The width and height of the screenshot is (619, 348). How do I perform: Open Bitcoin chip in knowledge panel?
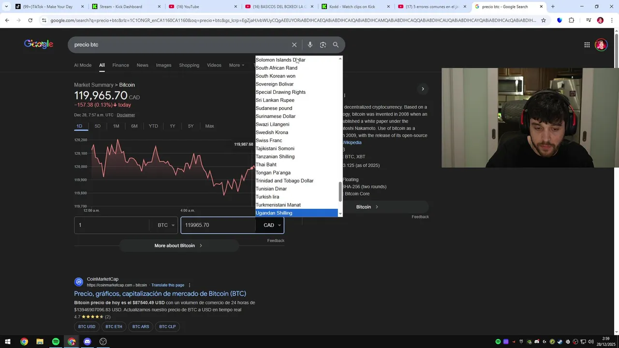[368, 207]
